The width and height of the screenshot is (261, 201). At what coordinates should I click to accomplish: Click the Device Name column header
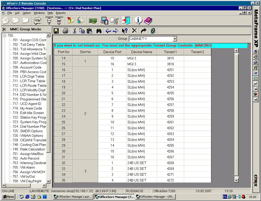[142, 52]
